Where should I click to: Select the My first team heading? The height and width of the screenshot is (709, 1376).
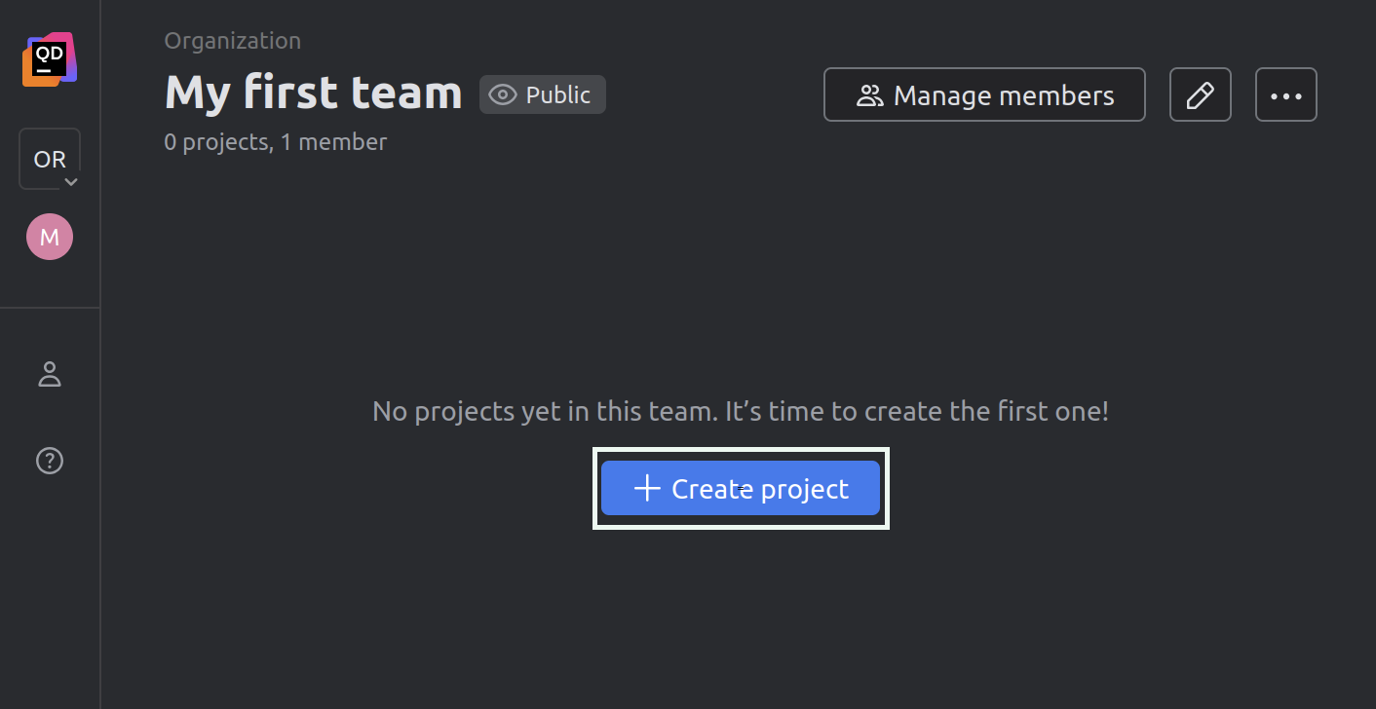point(314,93)
